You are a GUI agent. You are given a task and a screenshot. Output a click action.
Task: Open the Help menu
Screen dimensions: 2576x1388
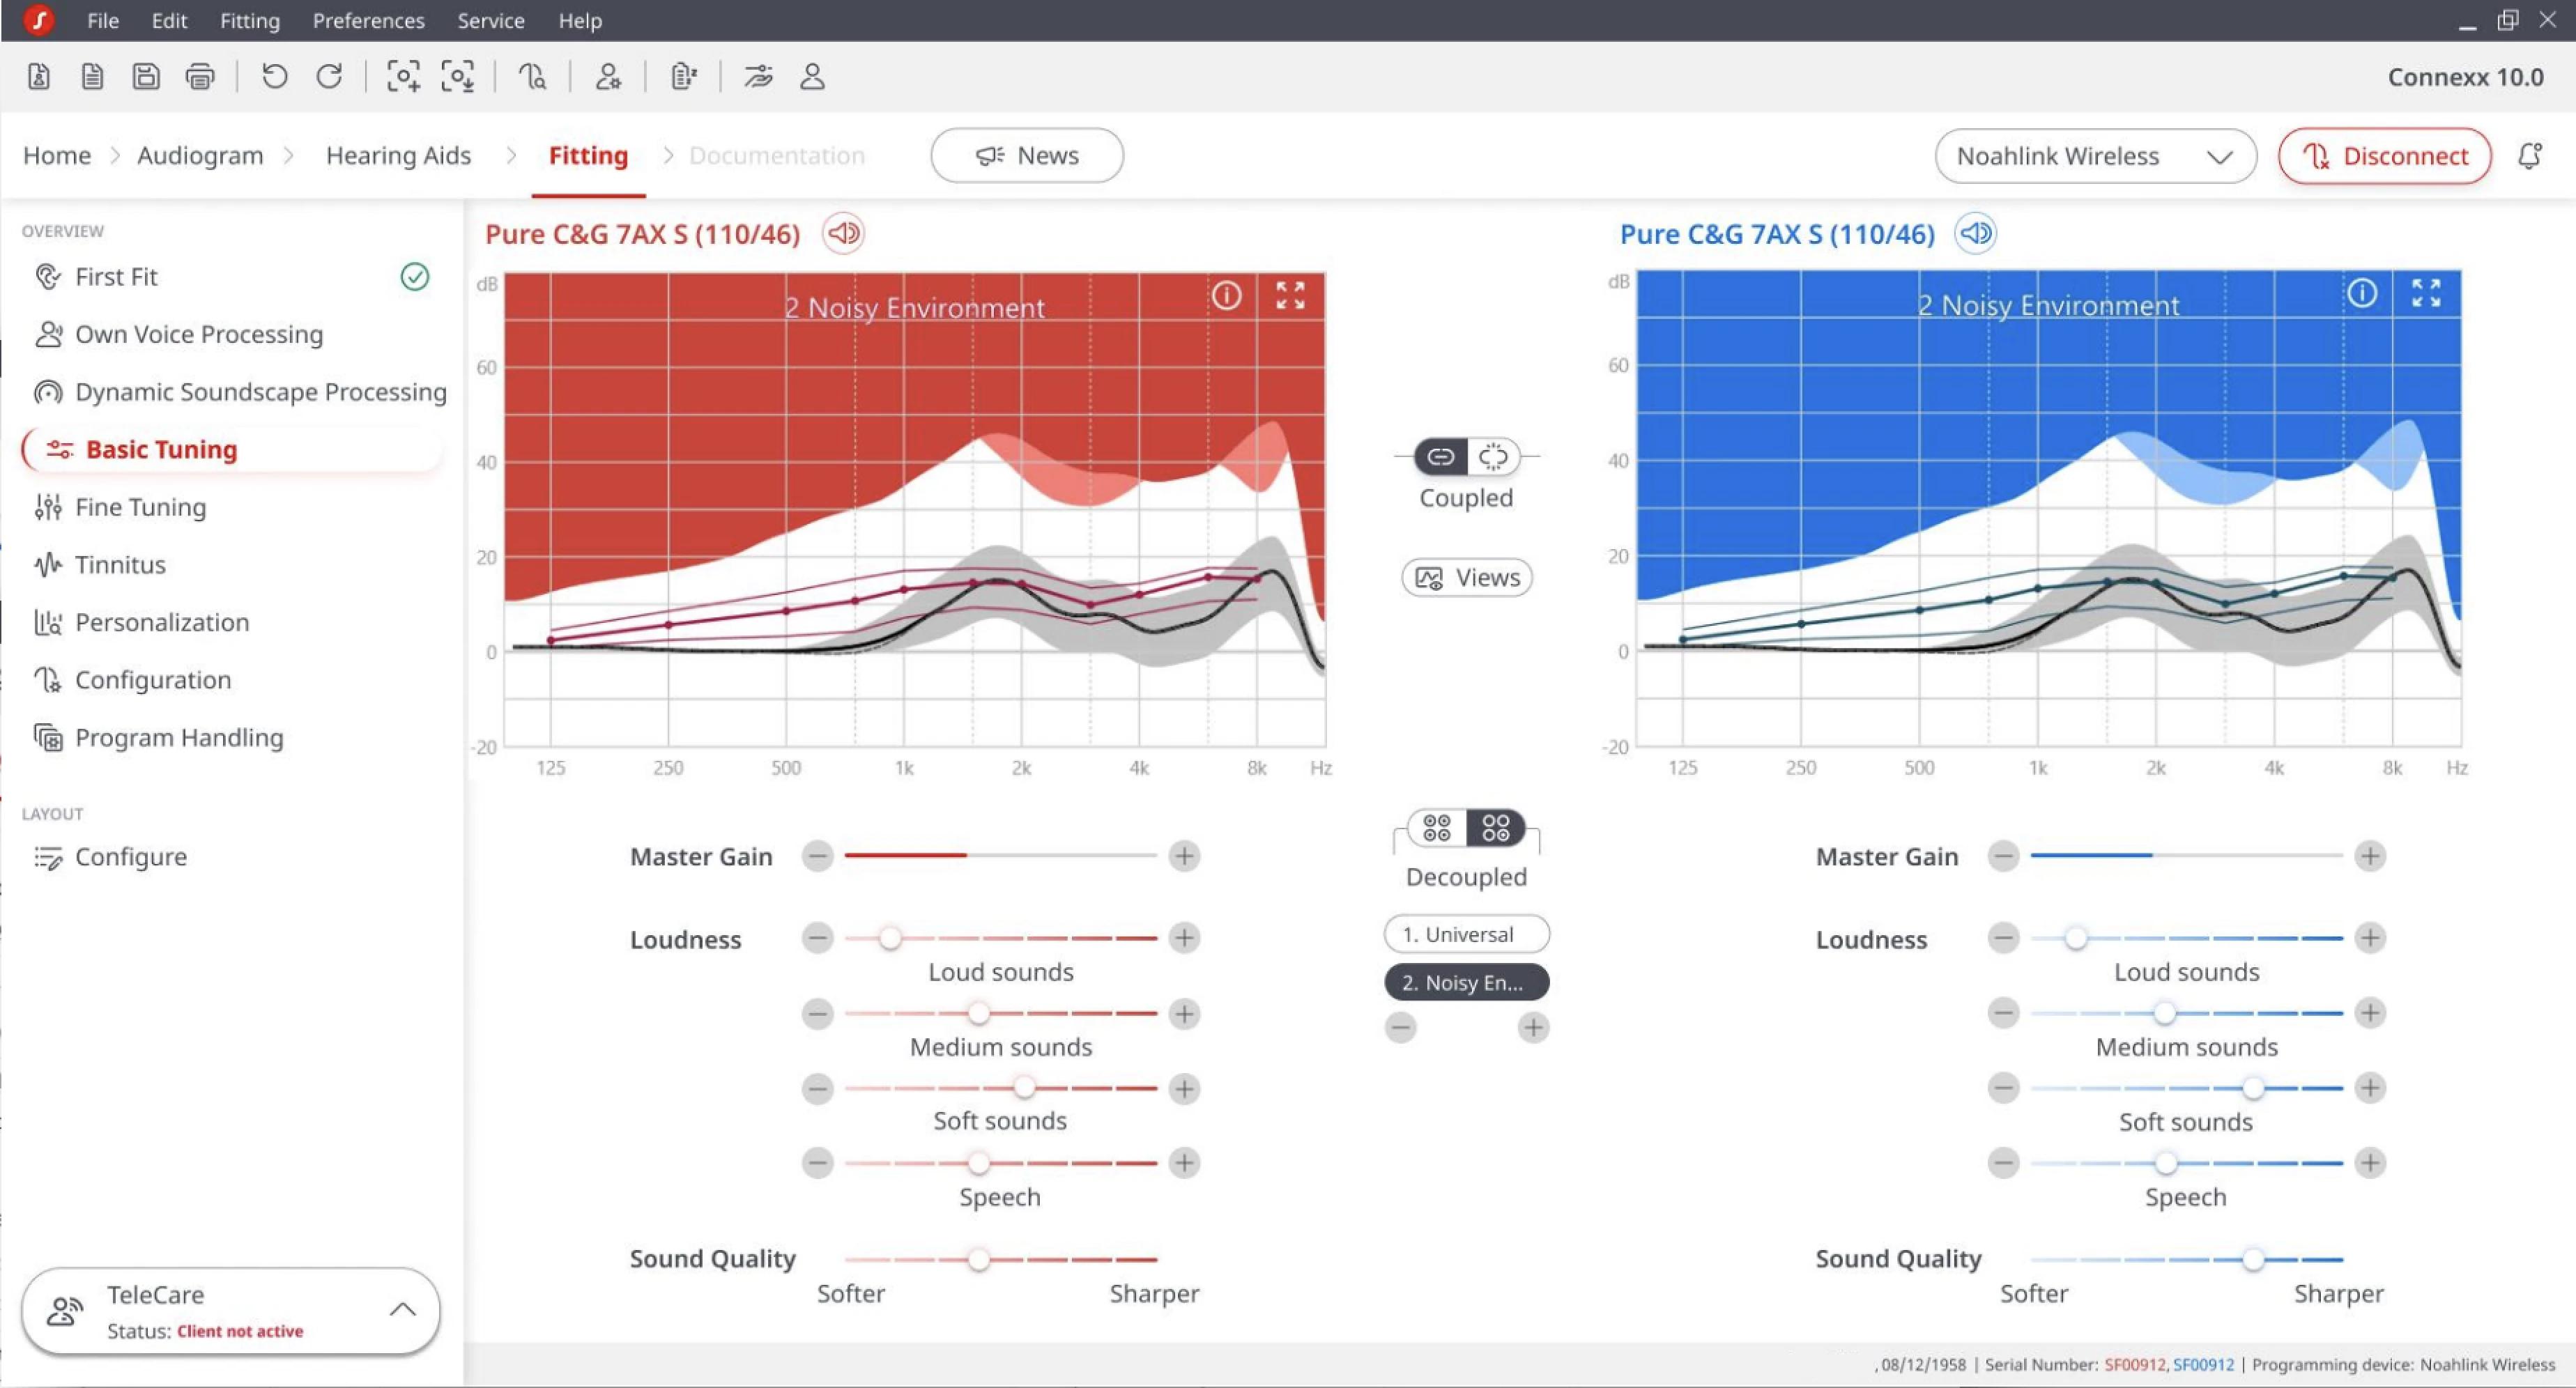coord(579,20)
